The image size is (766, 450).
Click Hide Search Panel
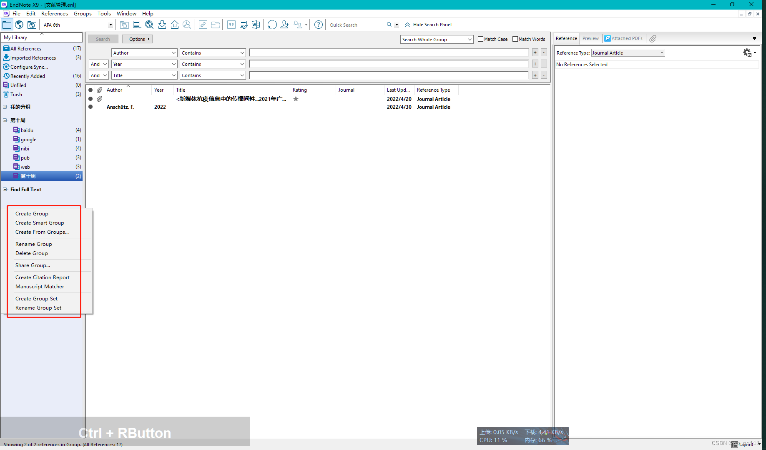428,25
